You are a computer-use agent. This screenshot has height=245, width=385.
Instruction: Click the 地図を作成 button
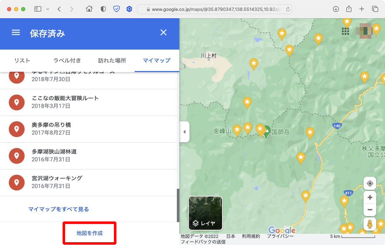89,232
